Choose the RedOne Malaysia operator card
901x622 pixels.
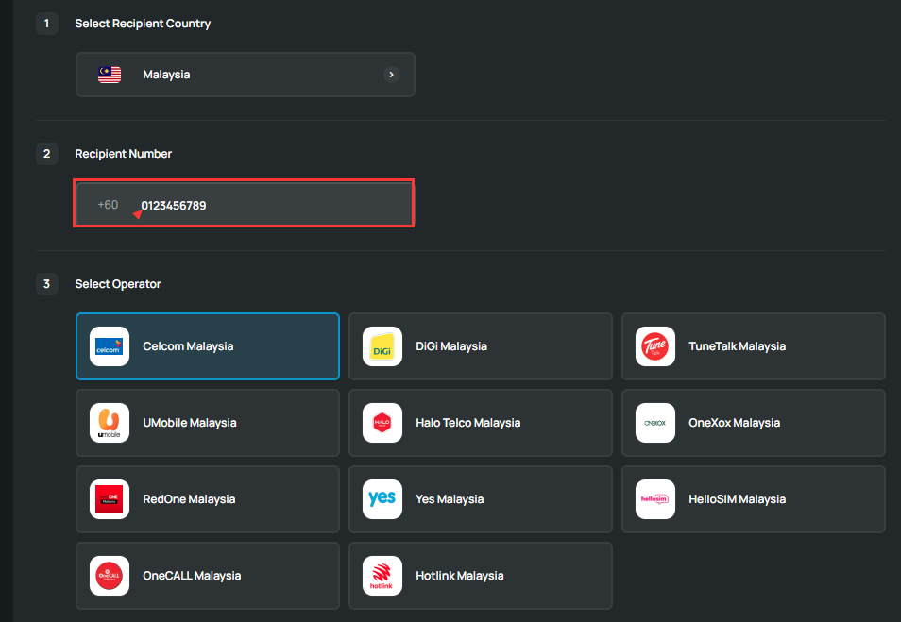(208, 499)
